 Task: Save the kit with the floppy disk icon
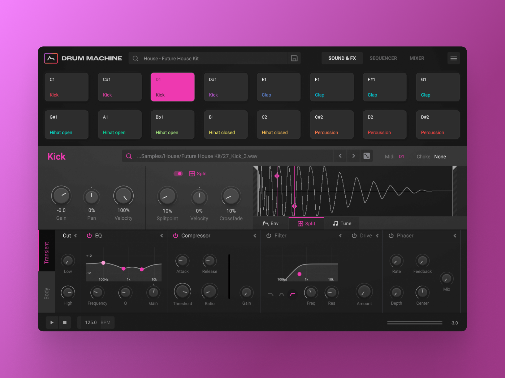pos(294,58)
